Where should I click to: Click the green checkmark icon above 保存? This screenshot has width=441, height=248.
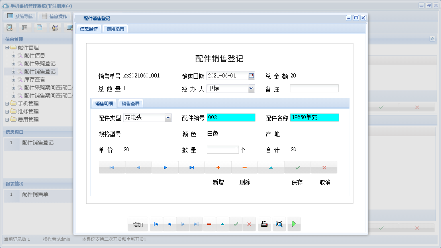298,167
